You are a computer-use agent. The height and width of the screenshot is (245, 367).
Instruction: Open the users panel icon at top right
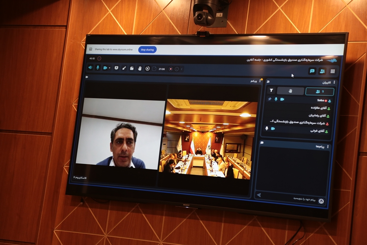pos(322,71)
